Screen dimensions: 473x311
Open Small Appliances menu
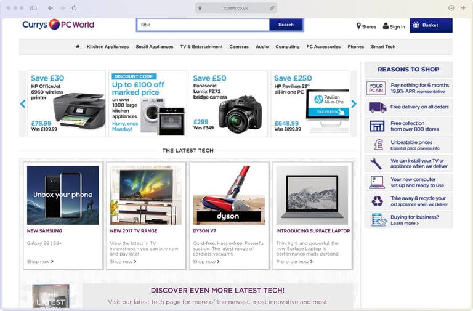point(155,47)
